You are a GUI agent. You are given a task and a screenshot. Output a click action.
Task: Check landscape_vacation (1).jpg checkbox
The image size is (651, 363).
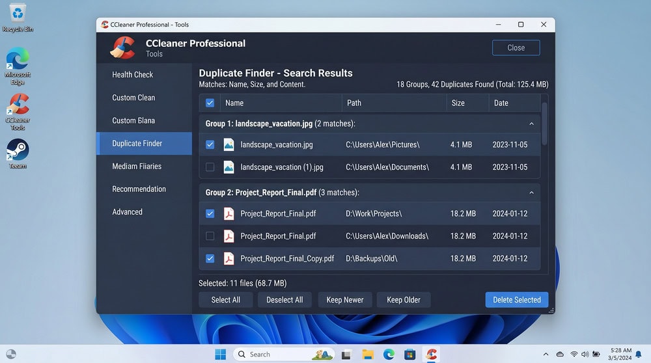pos(210,167)
